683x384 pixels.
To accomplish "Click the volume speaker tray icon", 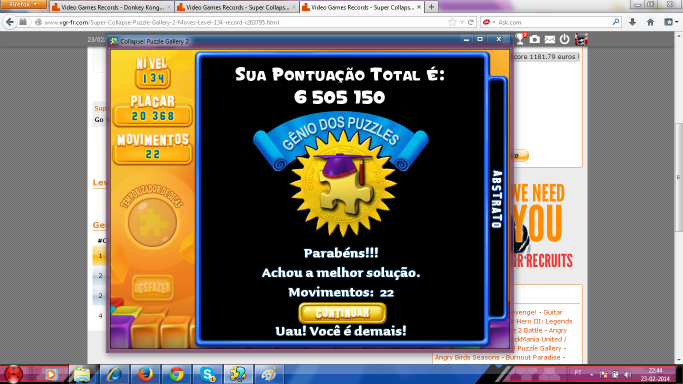I will (x=627, y=374).
